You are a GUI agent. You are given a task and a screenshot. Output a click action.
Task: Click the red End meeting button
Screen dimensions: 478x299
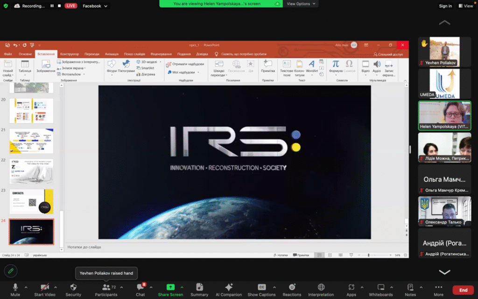tap(464, 290)
